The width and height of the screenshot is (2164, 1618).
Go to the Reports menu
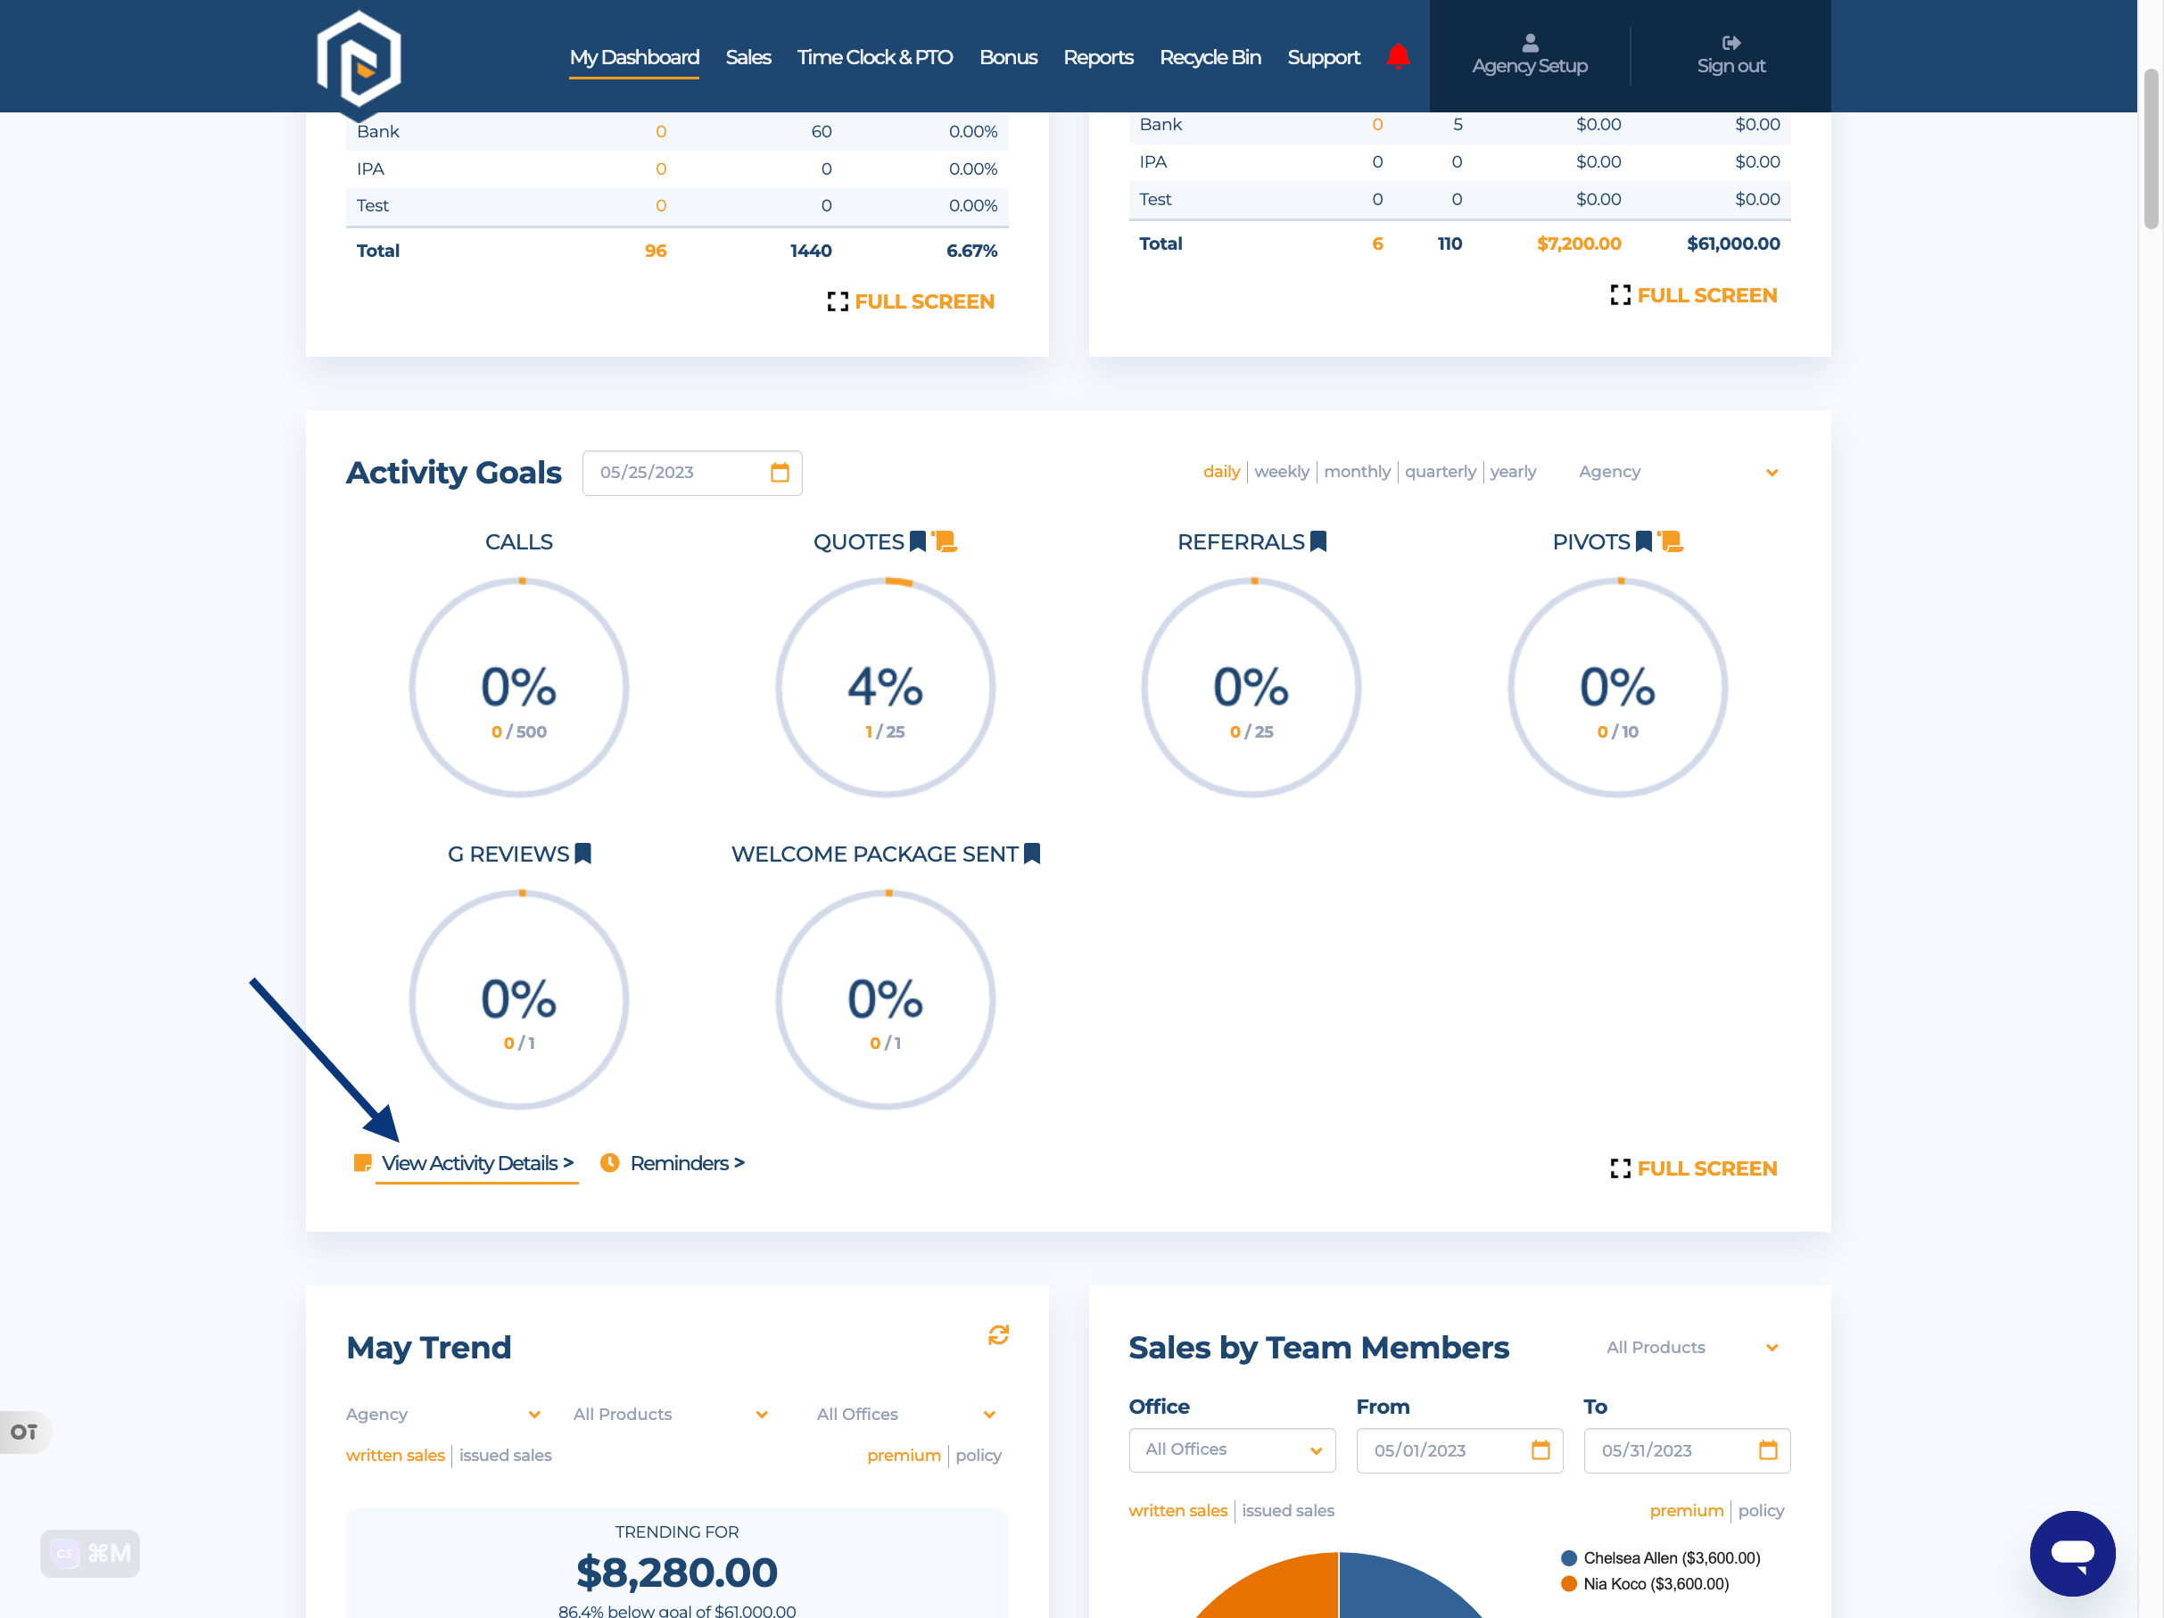click(x=1098, y=57)
